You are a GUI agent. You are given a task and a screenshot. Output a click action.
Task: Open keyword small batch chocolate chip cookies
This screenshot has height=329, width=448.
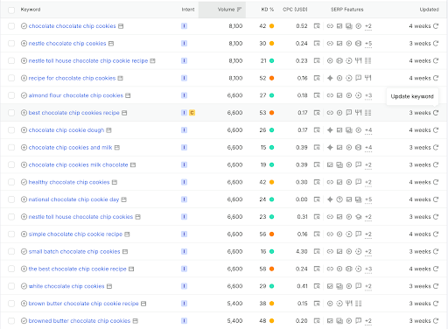tap(74, 251)
